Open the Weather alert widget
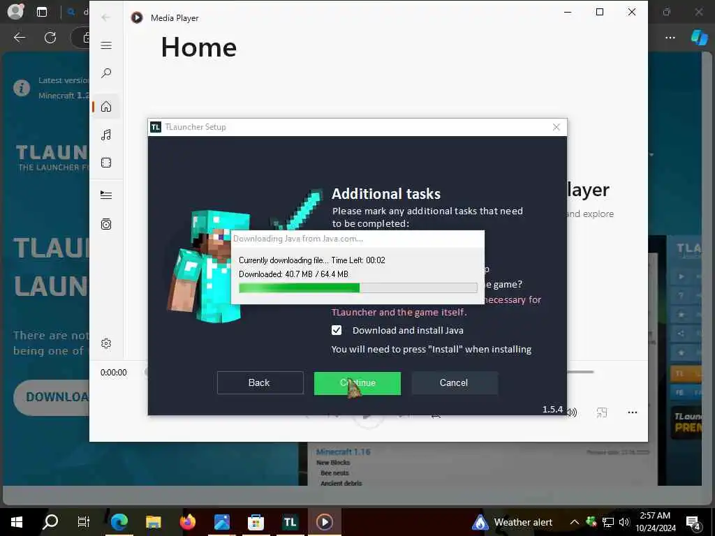The height and width of the screenshot is (536, 715). point(512,522)
